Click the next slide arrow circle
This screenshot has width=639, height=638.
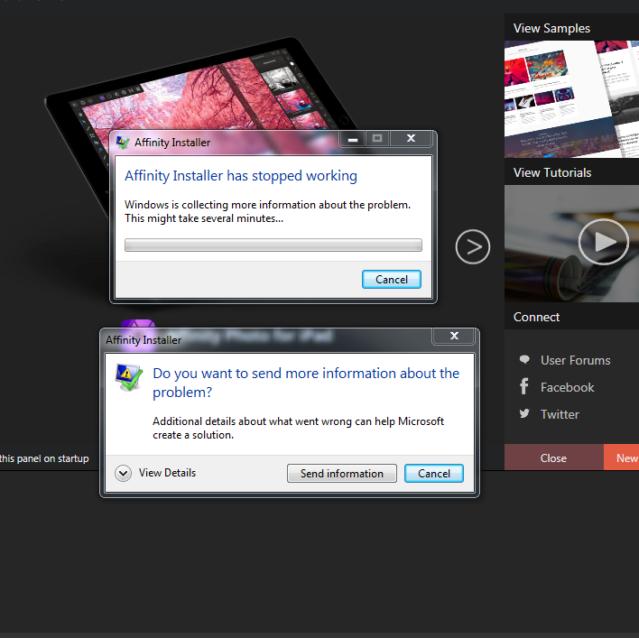pos(472,246)
